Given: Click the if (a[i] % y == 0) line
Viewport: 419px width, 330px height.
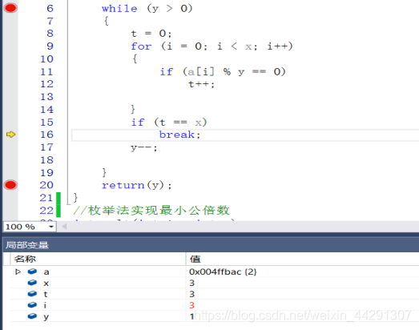Looking at the screenshot, I should pyautogui.click(x=223, y=71).
